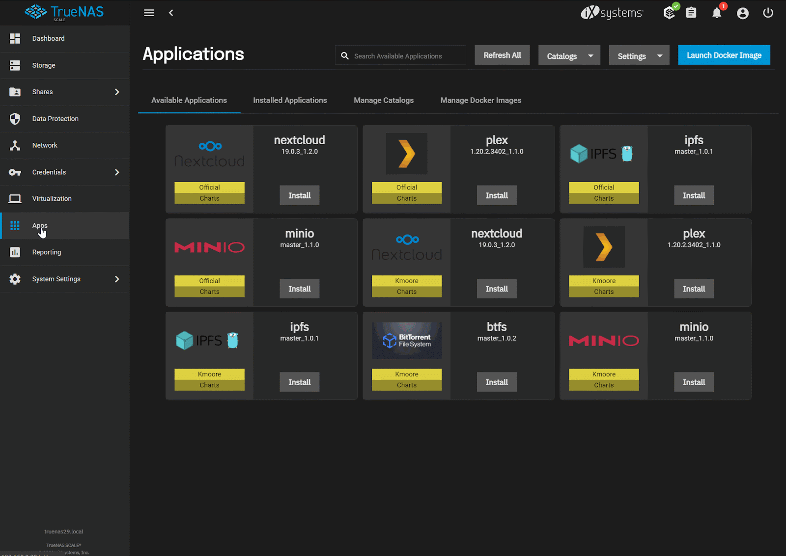Screen dimensions: 786x556
Task: Switch to Manage Docker Images tab
Action: [481, 100]
